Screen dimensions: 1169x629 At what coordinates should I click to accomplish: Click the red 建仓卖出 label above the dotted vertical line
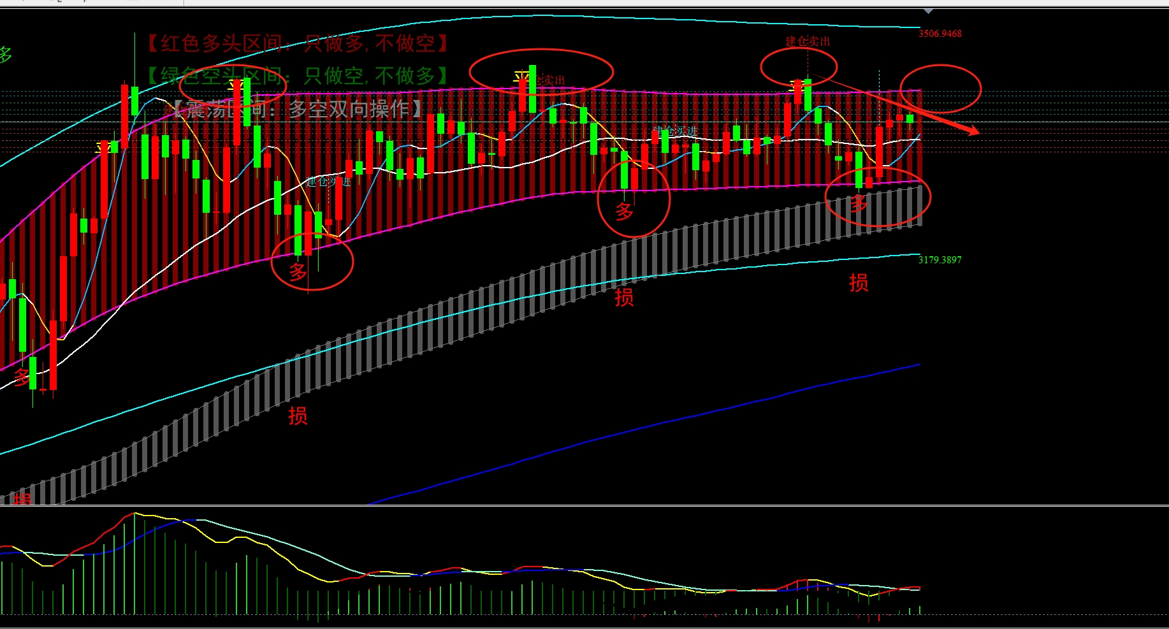(x=808, y=41)
